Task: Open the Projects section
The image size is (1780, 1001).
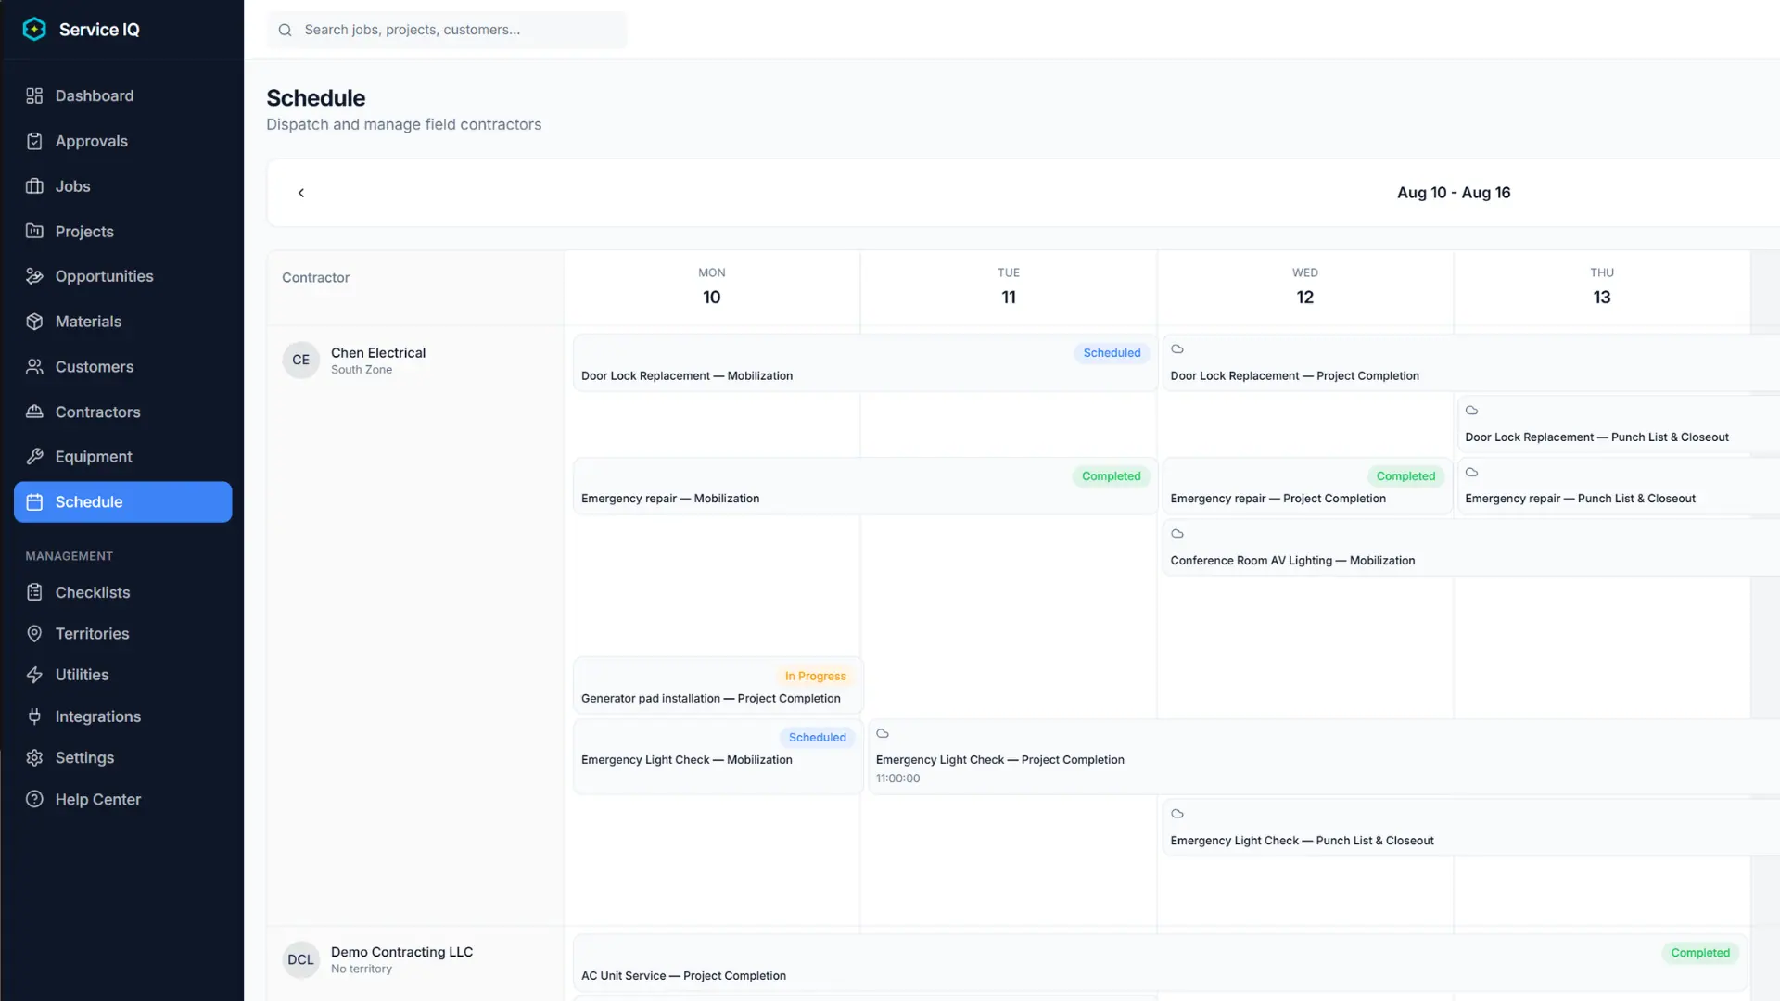Action: pos(122,231)
